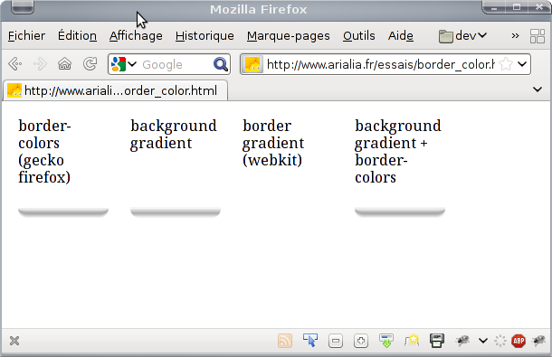Click the zoom in plus icon
Screen dimensions: 552x357
coord(361,341)
